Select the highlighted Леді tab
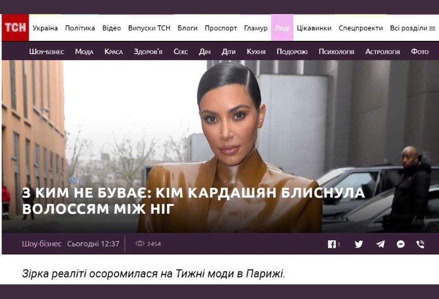This screenshot has width=439, height=299. click(282, 28)
